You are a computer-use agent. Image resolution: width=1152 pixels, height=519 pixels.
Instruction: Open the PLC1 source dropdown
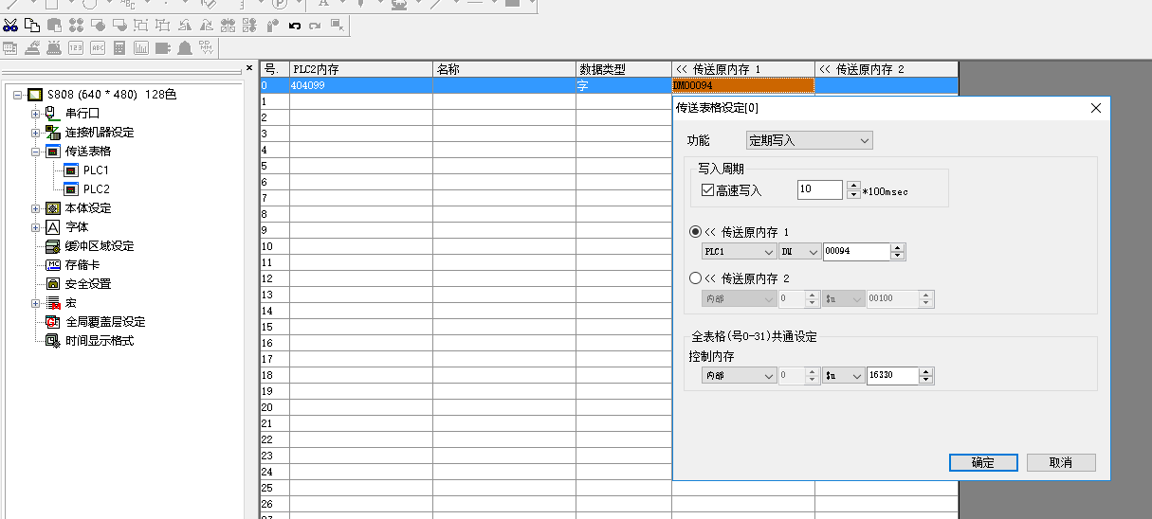(740, 252)
